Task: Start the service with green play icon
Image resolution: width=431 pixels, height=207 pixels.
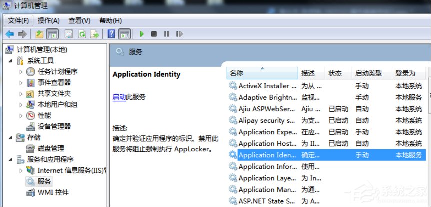Action: point(142,34)
